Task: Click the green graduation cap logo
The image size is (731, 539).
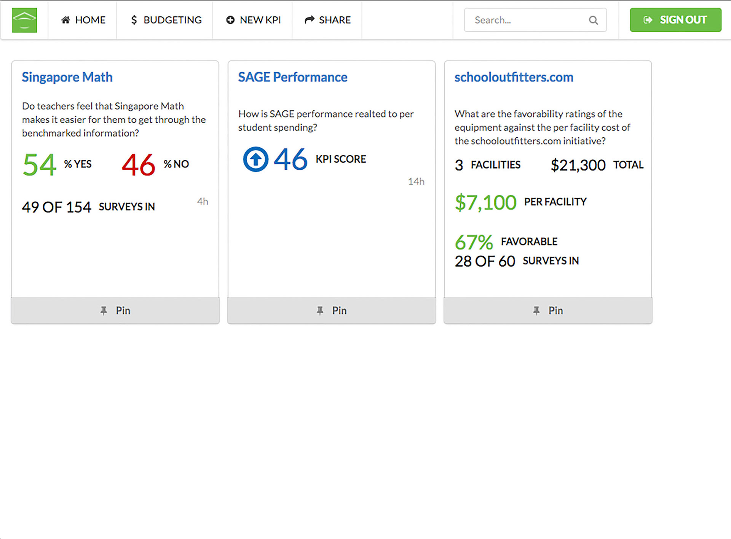Action: (x=24, y=20)
